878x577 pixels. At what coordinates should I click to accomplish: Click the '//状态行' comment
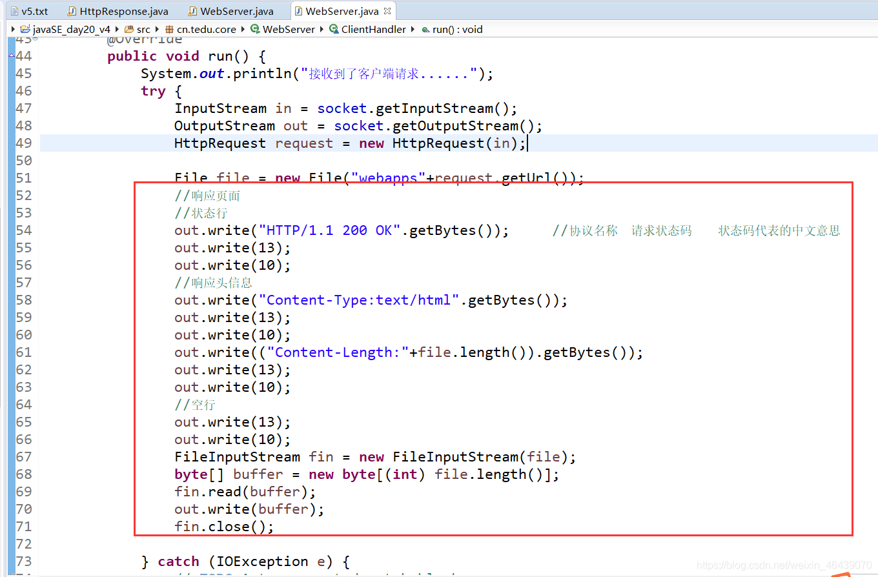point(201,213)
